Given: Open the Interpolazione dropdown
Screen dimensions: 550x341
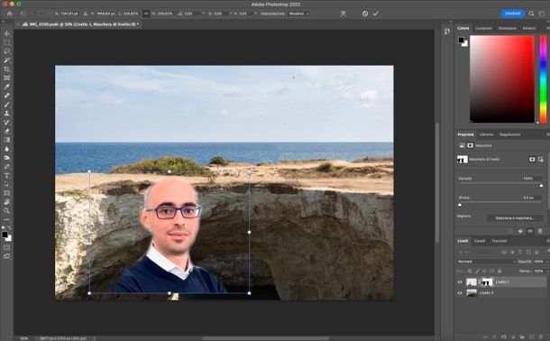Looking at the screenshot, I should [x=298, y=14].
